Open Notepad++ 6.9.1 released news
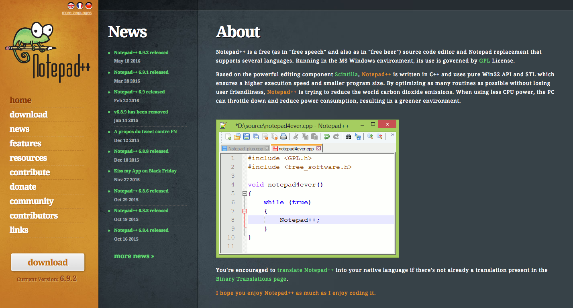Viewport: 573px width, 308px height. click(141, 72)
